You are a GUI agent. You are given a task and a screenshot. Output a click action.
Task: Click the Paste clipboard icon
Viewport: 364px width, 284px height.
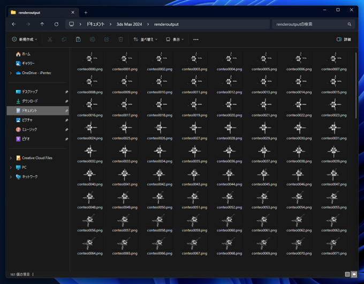point(78,40)
